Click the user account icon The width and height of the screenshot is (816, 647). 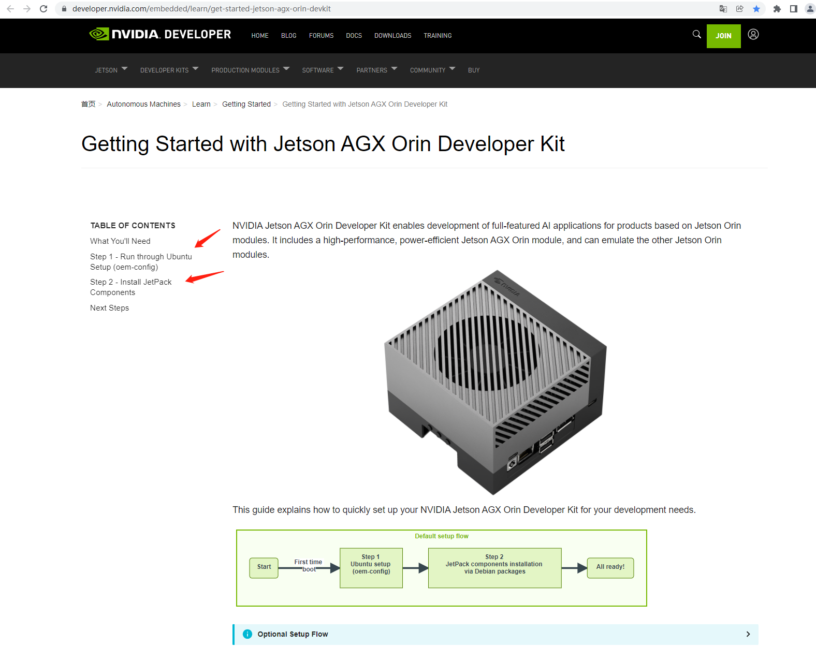pos(753,34)
